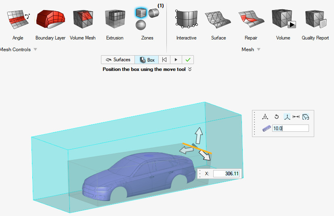Toggle the Box selection mode
Screen dimensions: 334x216
click(x=147, y=60)
